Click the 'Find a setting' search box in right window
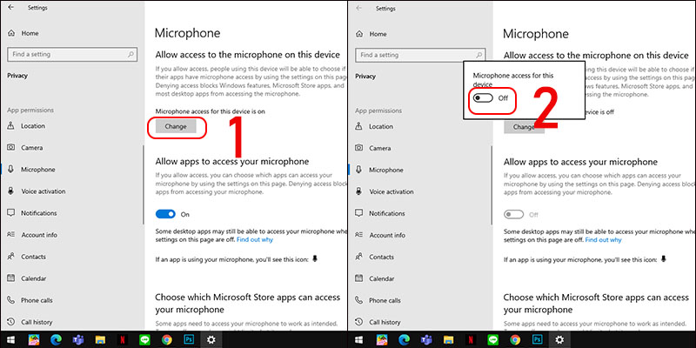Screen dimensions: 696x348 click(420, 55)
